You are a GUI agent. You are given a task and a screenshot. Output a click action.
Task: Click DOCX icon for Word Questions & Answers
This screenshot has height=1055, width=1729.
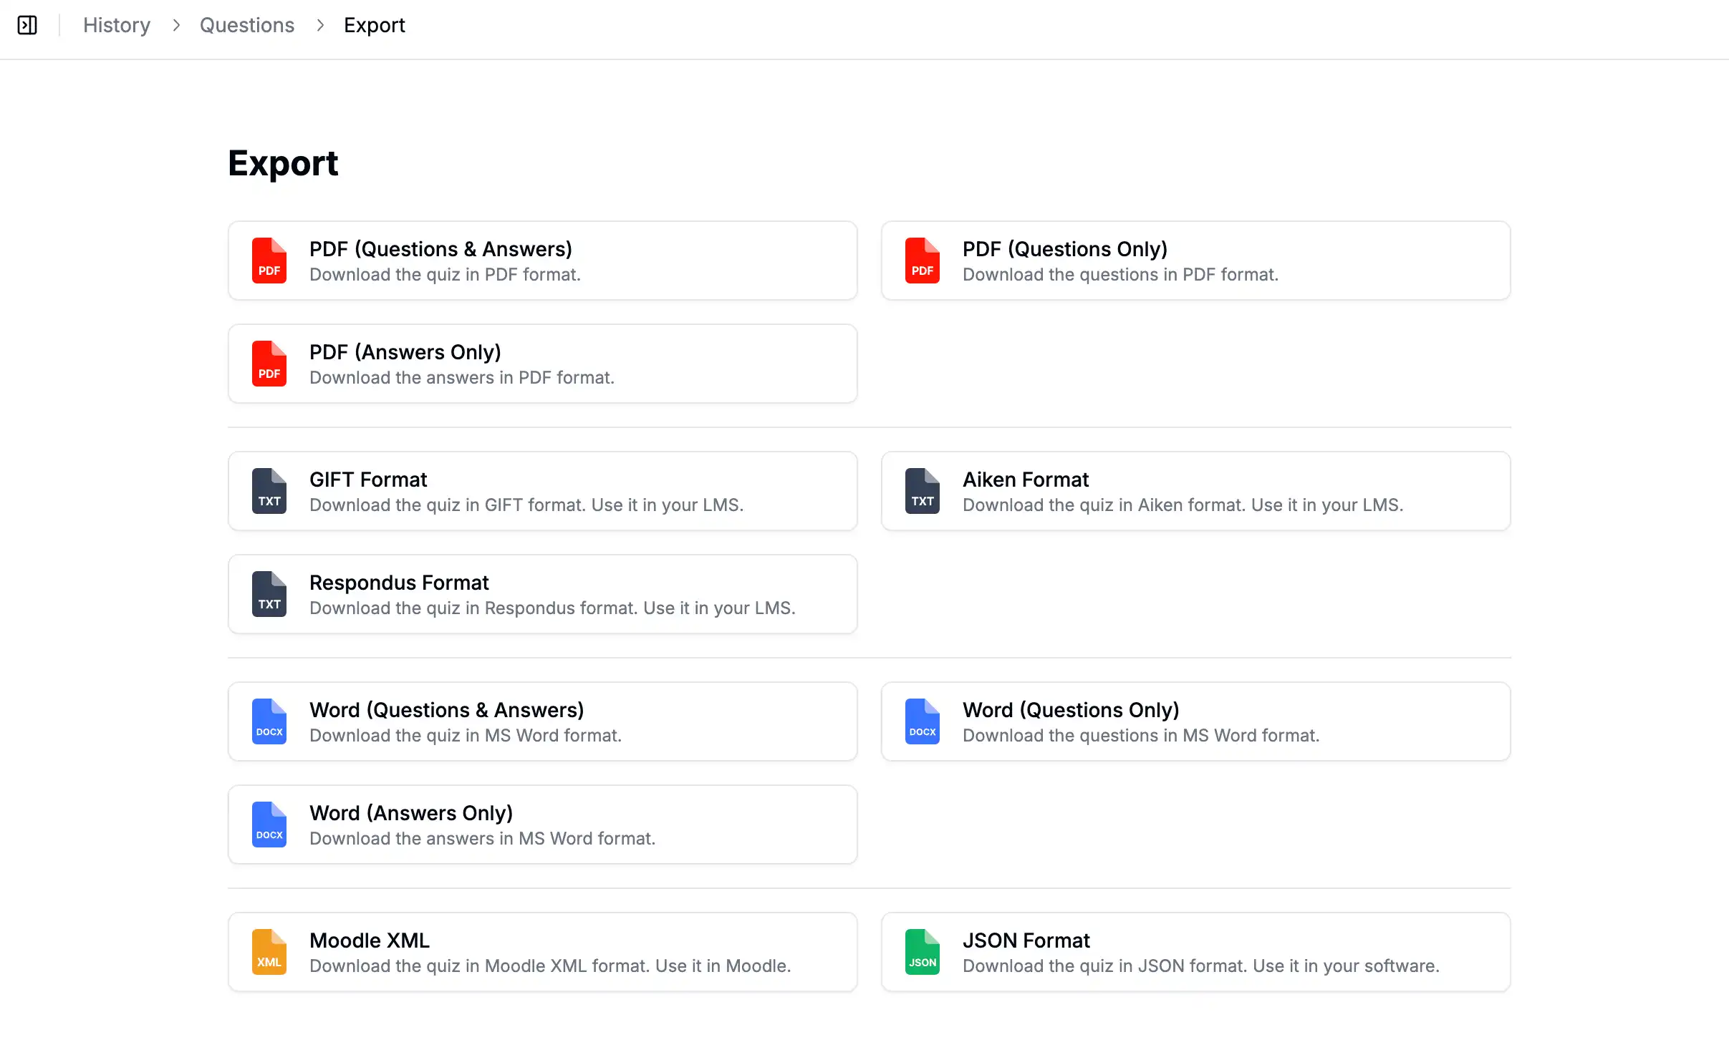pyautogui.click(x=269, y=721)
